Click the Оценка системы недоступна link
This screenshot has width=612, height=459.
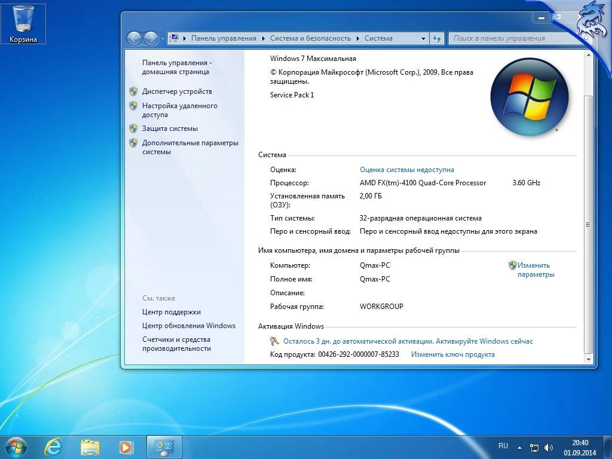click(406, 170)
